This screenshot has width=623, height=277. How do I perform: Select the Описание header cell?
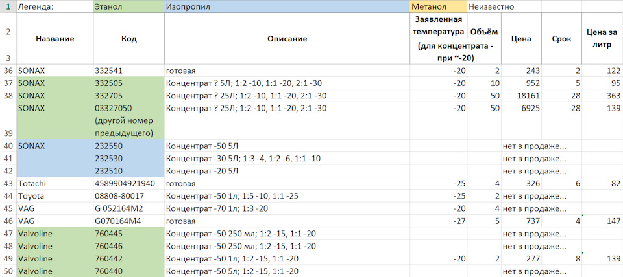pyautogui.click(x=286, y=39)
